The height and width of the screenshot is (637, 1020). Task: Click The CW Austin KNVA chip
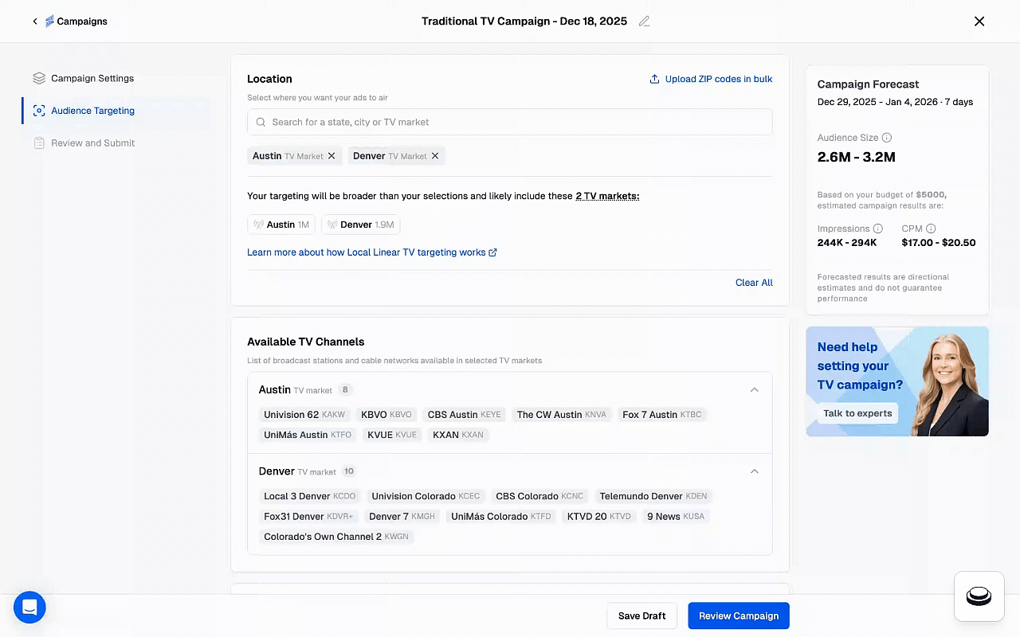pos(562,415)
